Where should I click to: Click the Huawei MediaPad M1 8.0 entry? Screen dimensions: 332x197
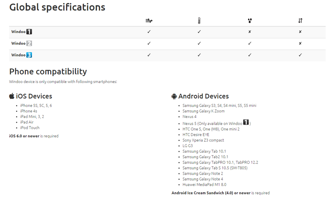pos(204,185)
